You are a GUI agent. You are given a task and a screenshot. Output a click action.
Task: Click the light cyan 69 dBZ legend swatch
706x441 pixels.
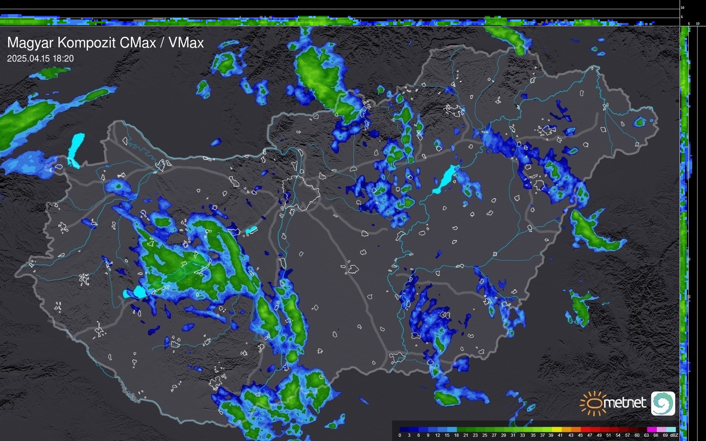pos(671,429)
